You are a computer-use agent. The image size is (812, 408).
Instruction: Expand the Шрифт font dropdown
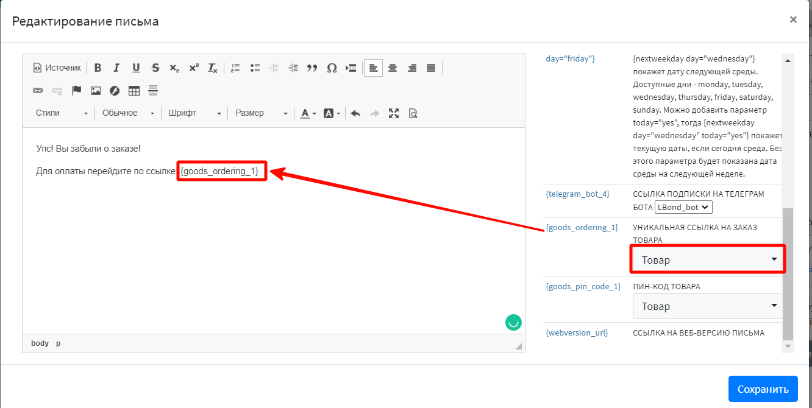[x=194, y=113]
